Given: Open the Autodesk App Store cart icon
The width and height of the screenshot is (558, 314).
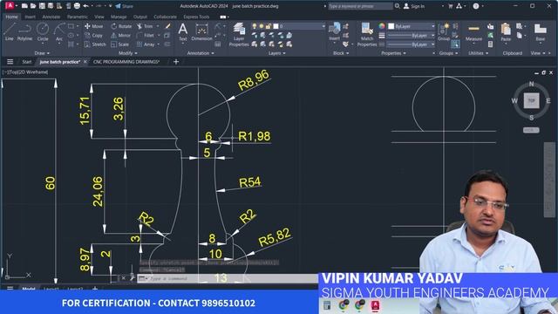Looking at the screenshot, I should [x=450, y=6].
